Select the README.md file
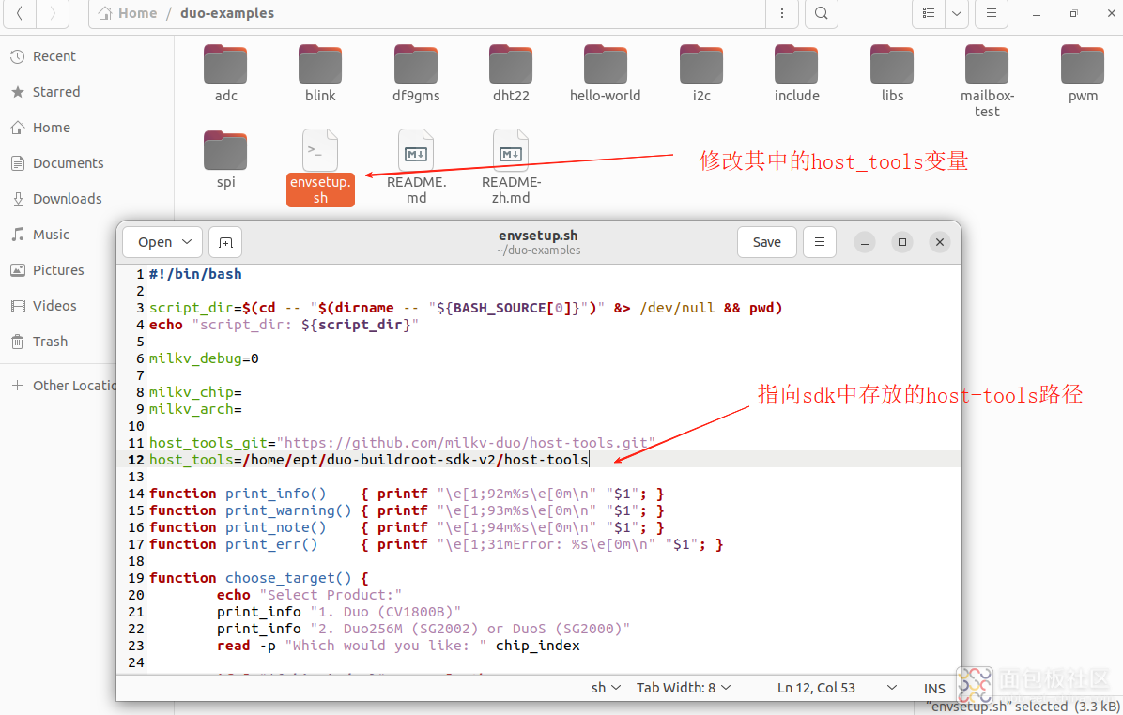Viewport: 1123px width, 715px height. pos(416,167)
